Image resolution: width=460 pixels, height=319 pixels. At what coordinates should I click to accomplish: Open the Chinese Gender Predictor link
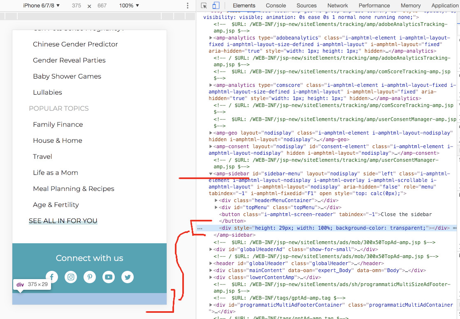click(x=75, y=44)
